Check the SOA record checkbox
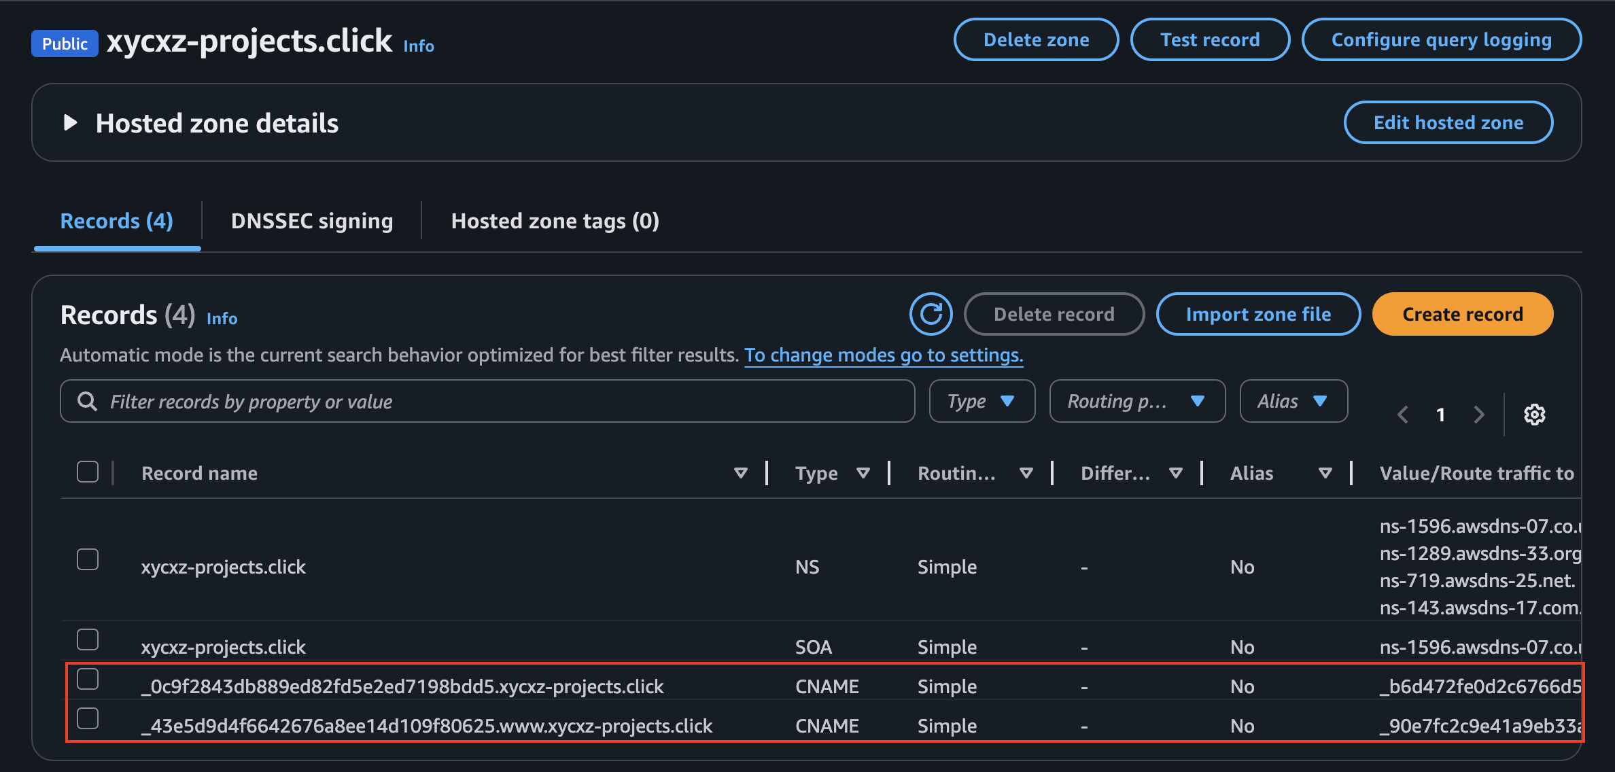 [88, 639]
